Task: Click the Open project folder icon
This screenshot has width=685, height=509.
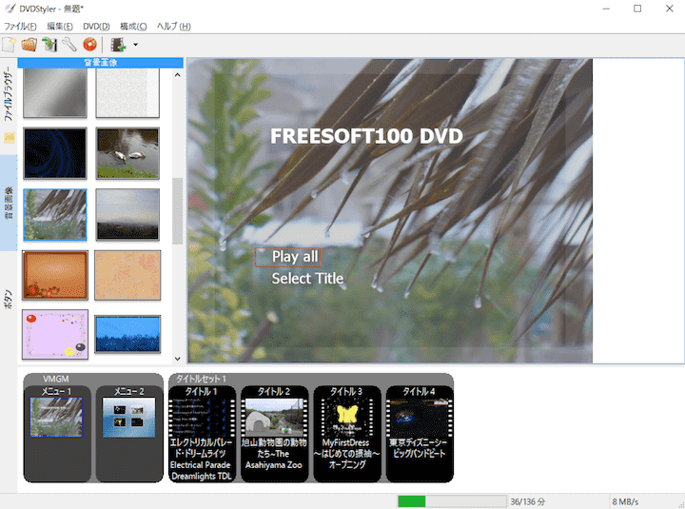Action: point(29,44)
